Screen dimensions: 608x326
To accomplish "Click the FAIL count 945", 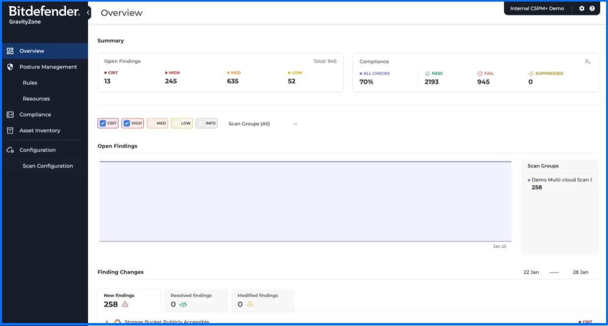I will pyautogui.click(x=483, y=82).
